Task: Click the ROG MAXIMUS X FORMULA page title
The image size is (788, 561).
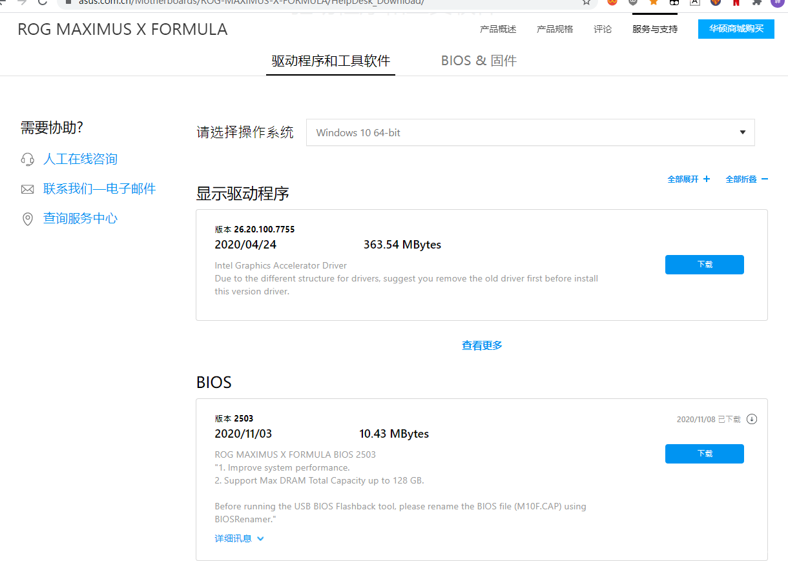Action: 123,29
